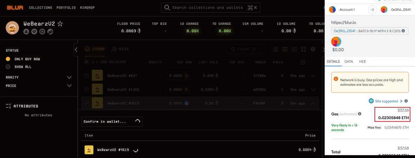Open the bar-chart analytics icon under WeBearzV2
Viewport: 415px width, 158px height.
coord(50,32)
